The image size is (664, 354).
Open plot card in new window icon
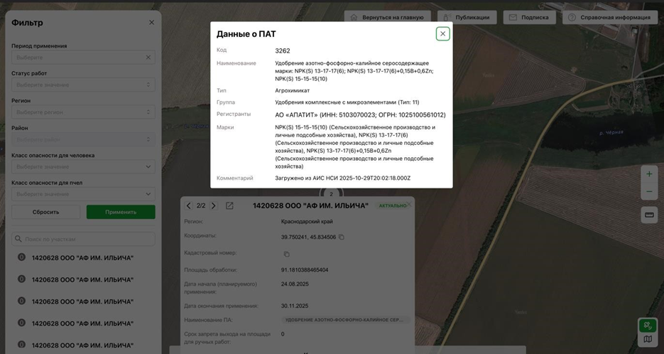click(229, 206)
